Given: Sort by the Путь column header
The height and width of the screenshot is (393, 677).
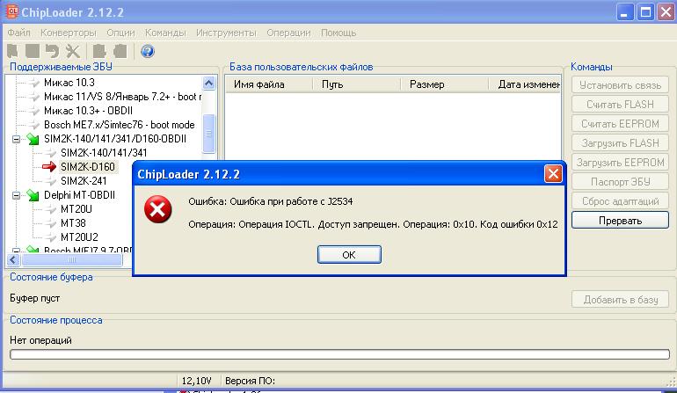Looking at the screenshot, I should point(357,84).
